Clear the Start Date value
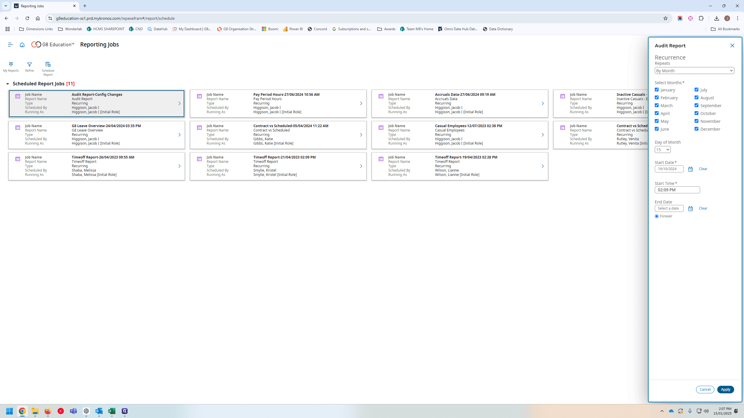Image resolution: width=744 pixels, height=418 pixels. click(x=703, y=169)
